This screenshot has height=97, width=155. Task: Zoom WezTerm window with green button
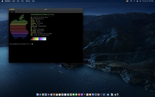(x=14, y=9)
